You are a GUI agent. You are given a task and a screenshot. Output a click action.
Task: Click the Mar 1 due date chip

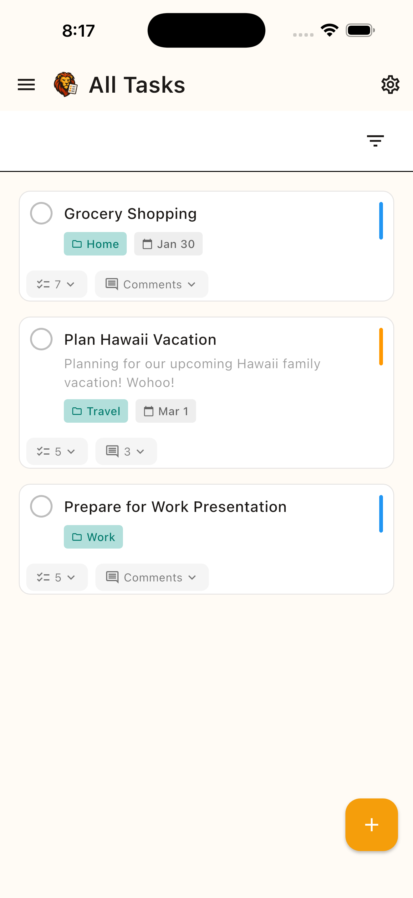tap(166, 411)
